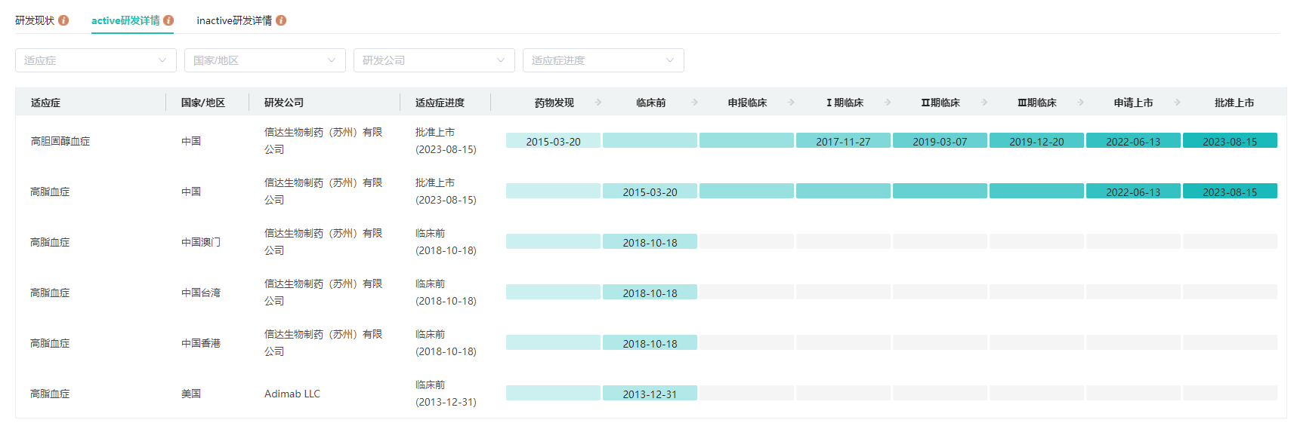Click arrow icon after Ⅲ期临床 column header
1294x423 pixels.
[1081, 102]
